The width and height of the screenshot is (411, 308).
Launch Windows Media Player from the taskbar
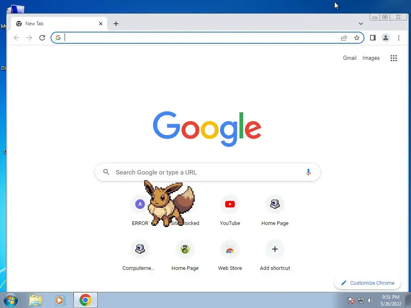pos(60,300)
